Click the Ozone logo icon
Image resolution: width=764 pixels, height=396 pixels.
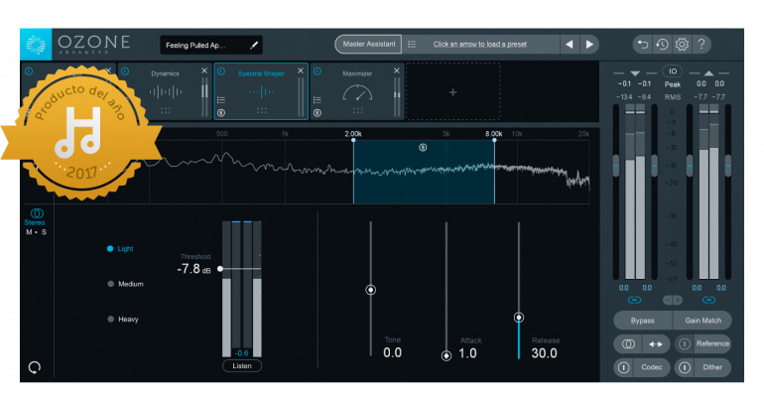pos(36,45)
